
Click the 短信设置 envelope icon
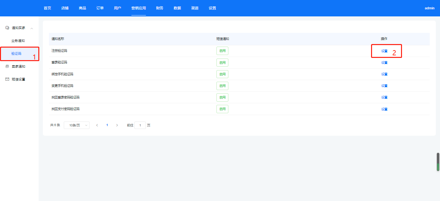pyautogui.click(x=7, y=79)
